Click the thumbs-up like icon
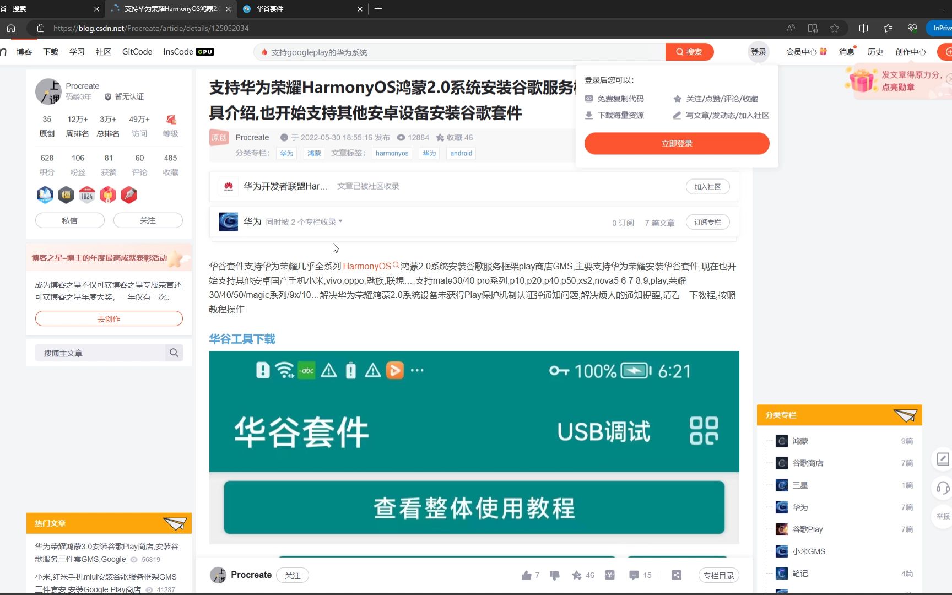952x595 pixels. coord(527,575)
